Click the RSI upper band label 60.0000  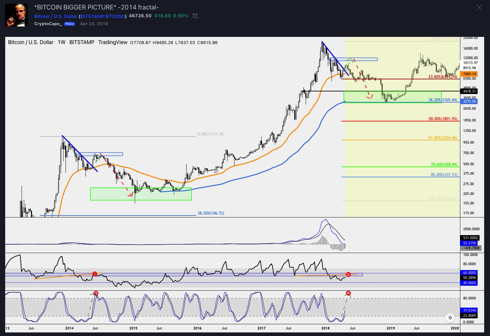click(469, 273)
